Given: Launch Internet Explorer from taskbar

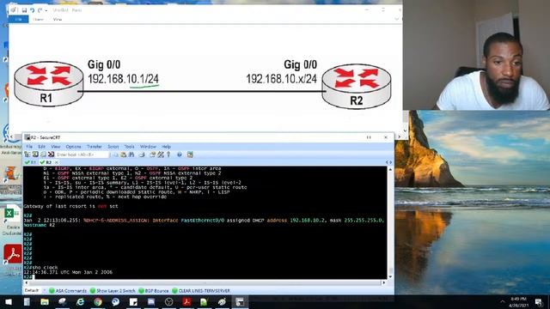Looking at the screenshot, I should [80, 301].
